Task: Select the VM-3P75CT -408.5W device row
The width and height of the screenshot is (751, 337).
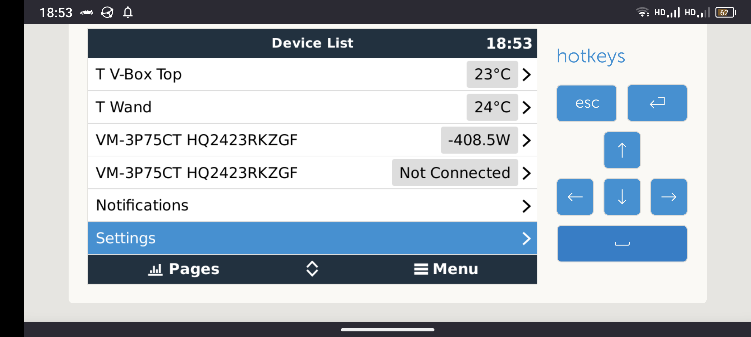Action: 313,140
